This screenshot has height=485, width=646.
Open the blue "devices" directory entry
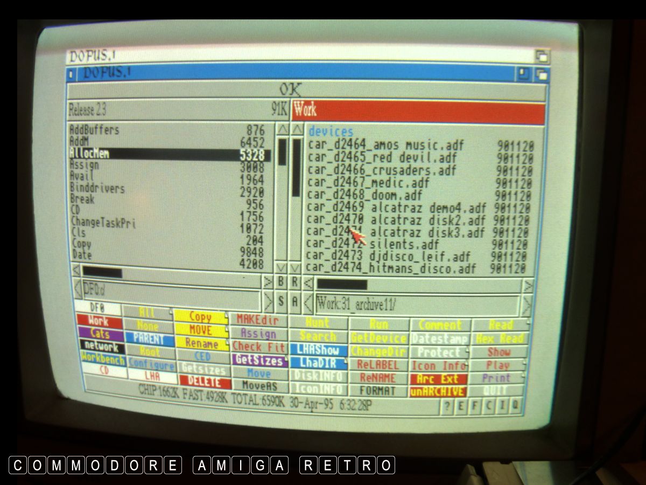[331, 131]
